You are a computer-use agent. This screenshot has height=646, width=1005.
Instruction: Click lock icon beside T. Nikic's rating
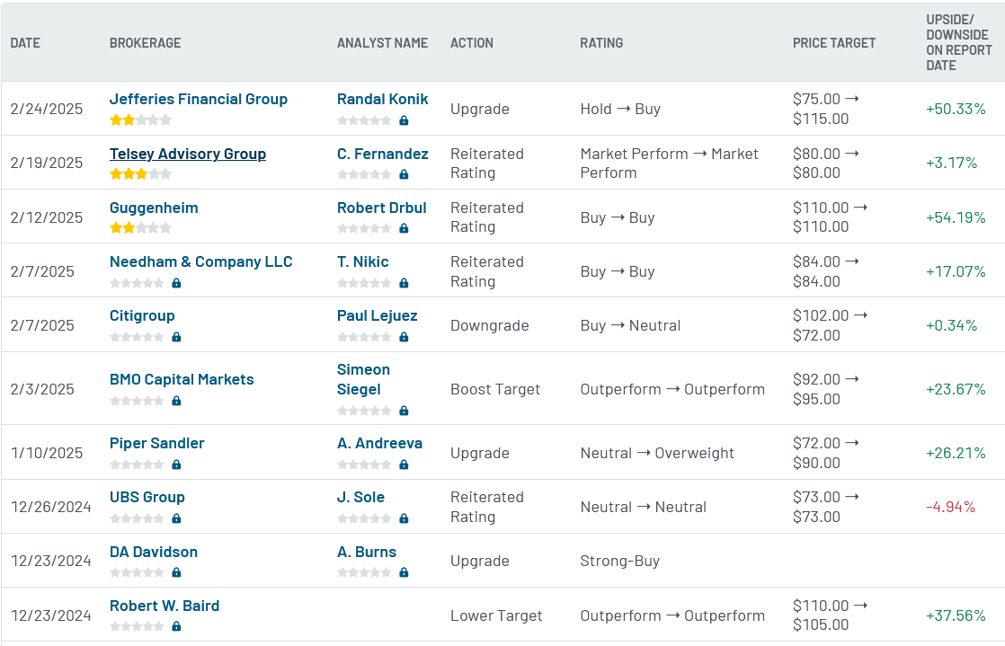point(404,283)
